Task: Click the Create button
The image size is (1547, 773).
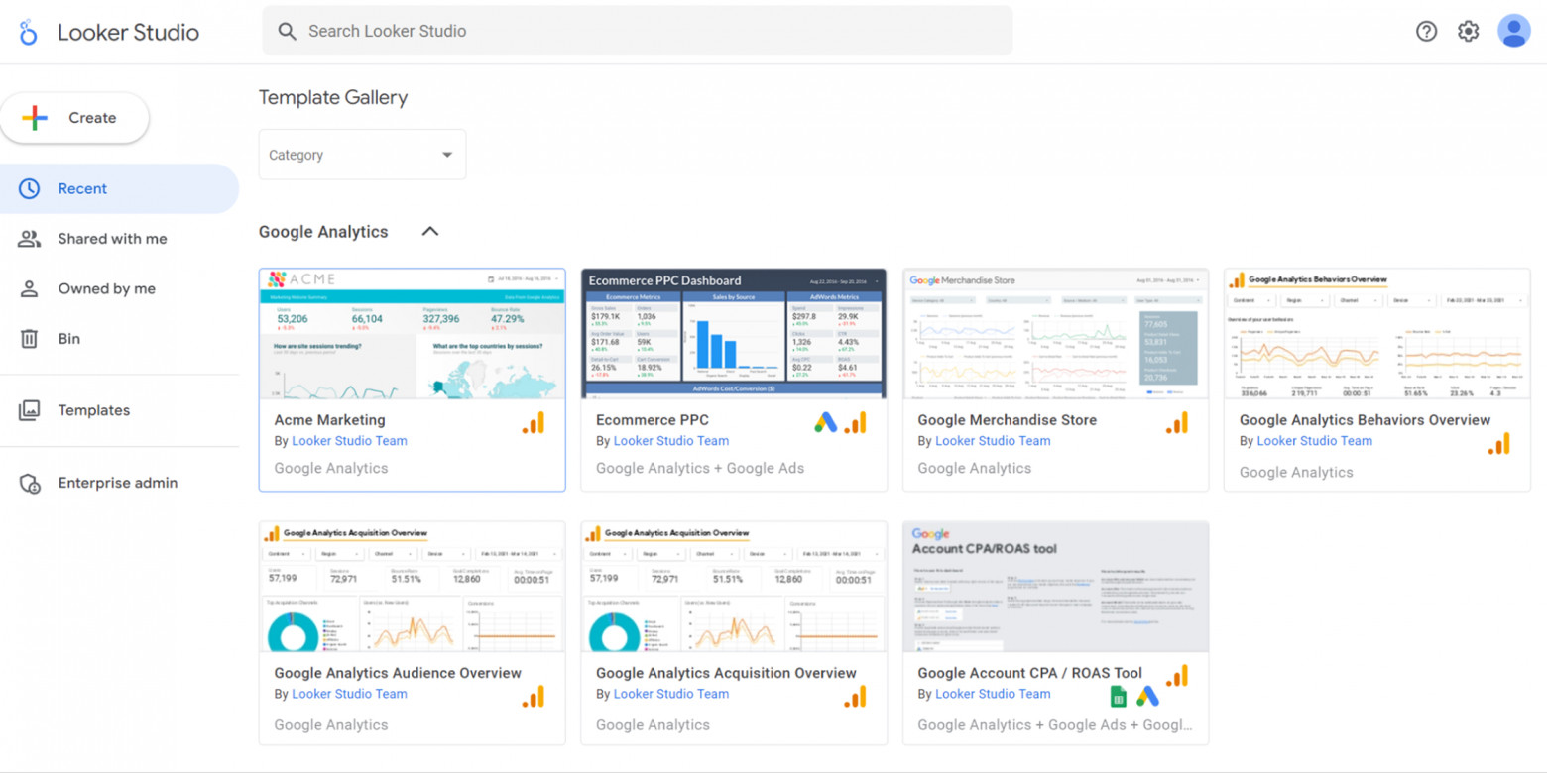Action: click(75, 117)
